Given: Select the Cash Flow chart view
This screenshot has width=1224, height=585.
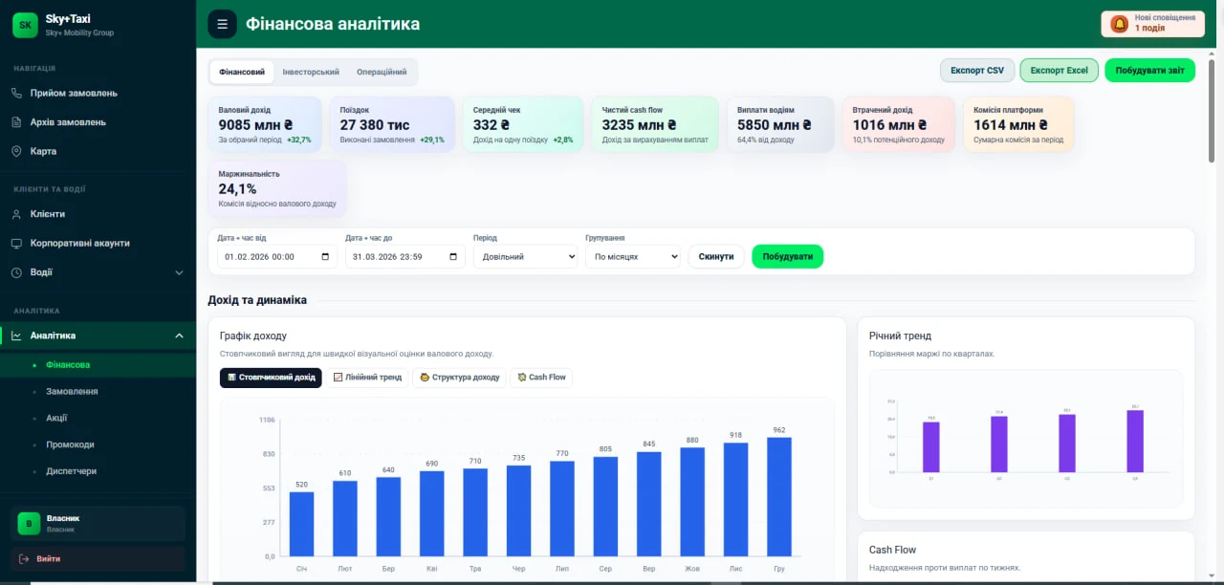Looking at the screenshot, I should (x=541, y=378).
